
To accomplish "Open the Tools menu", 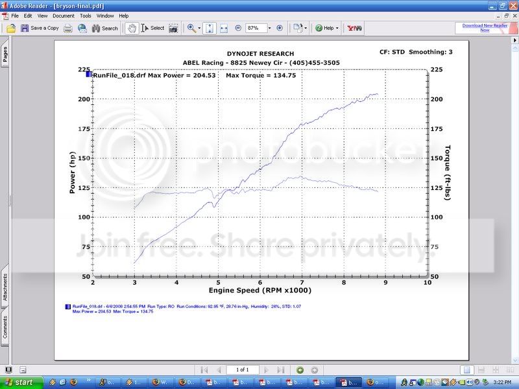I will click(86, 16).
